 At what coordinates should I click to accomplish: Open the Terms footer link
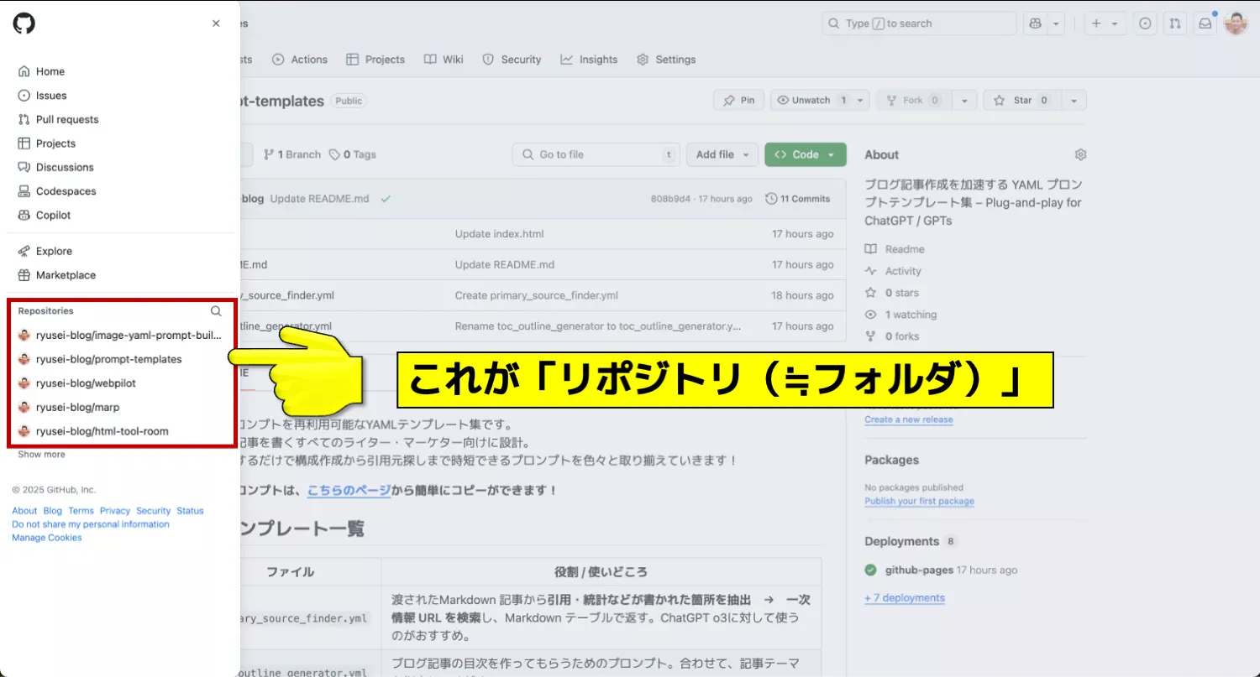81,511
